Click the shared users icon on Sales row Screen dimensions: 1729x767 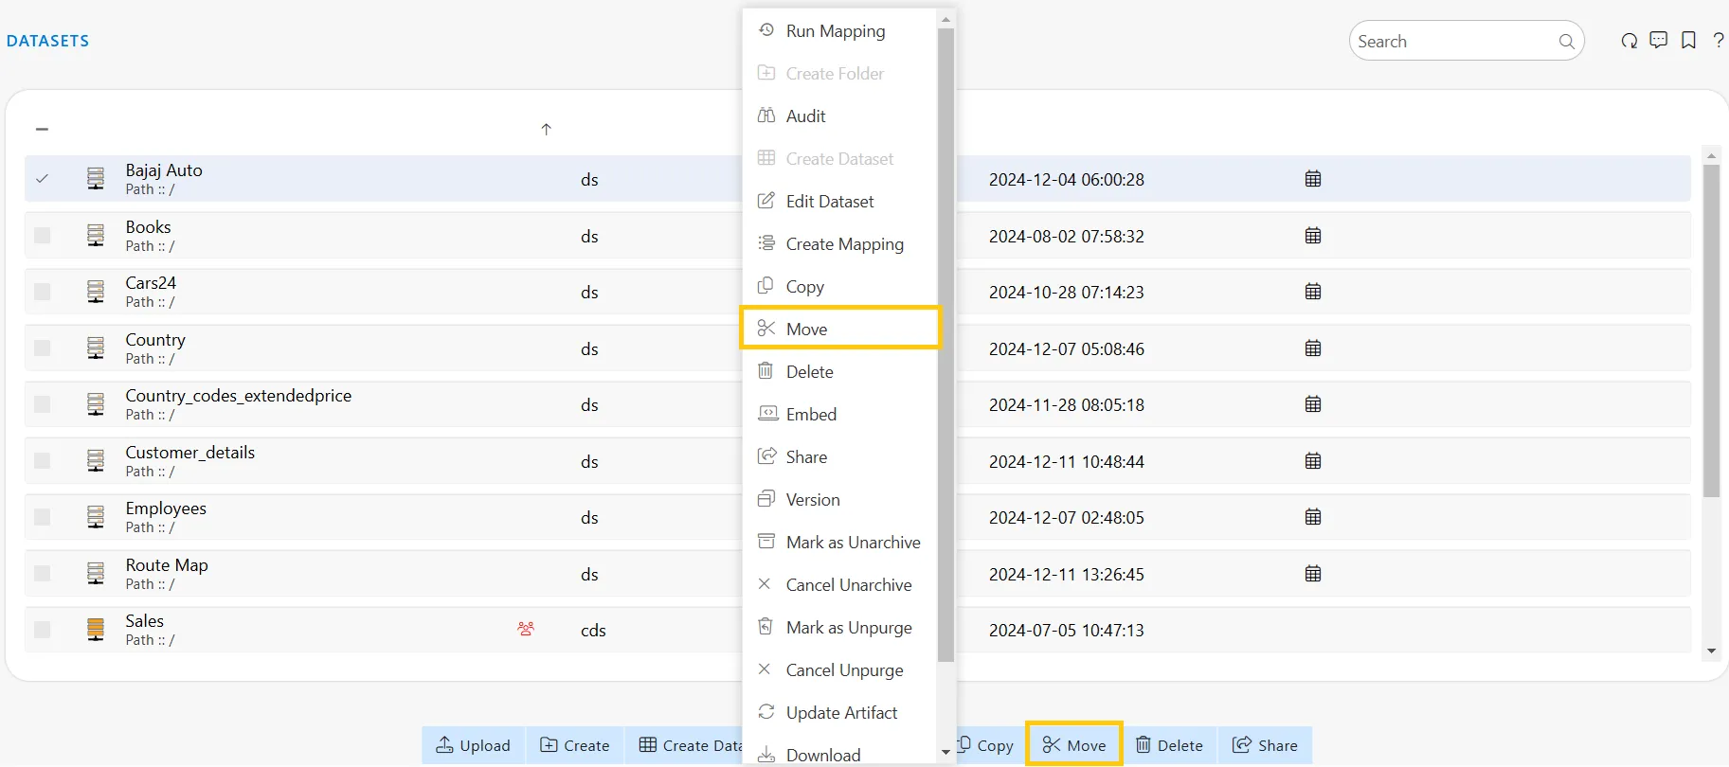click(x=526, y=629)
